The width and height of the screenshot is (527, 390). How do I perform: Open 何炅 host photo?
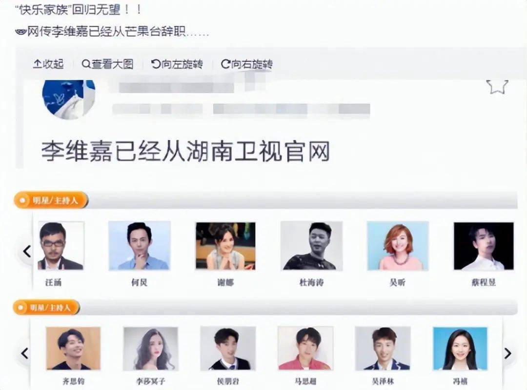click(140, 246)
